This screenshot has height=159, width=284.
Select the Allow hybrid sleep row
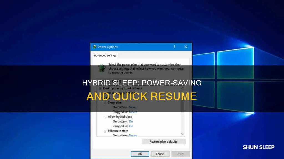[120, 117]
